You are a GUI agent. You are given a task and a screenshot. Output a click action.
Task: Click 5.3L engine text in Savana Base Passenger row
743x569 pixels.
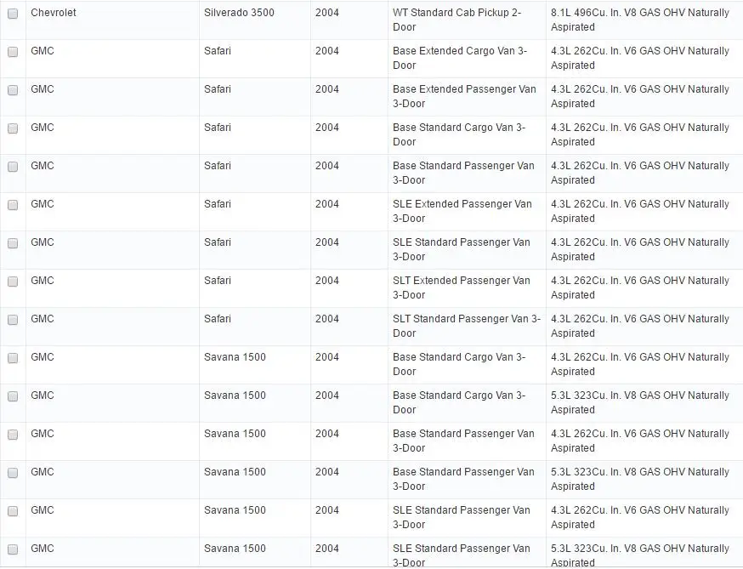[x=639, y=479]
